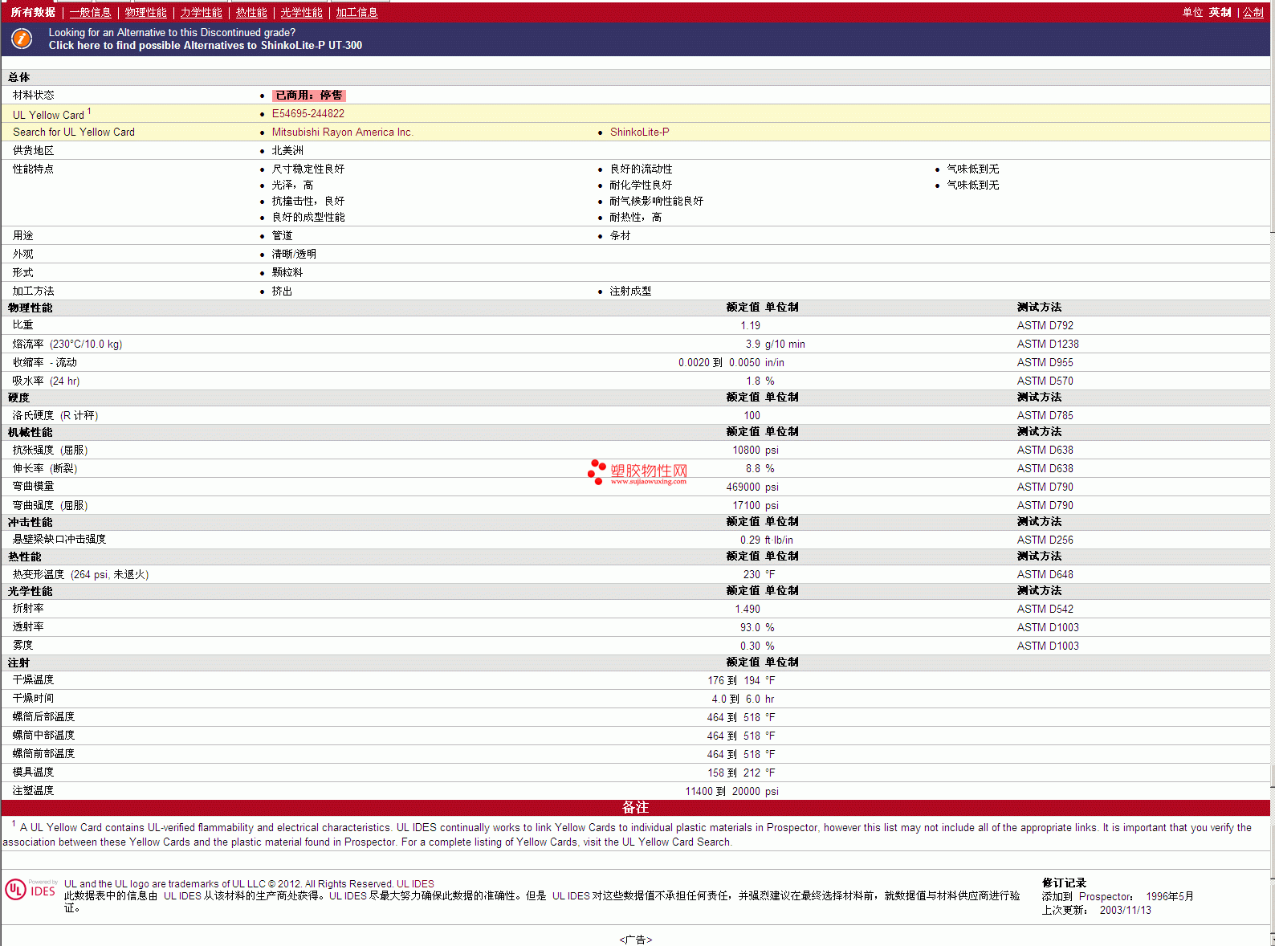Click the UL IDES logo in the footer
This screenshot has width=1275, height=946.
click(31, 890)
